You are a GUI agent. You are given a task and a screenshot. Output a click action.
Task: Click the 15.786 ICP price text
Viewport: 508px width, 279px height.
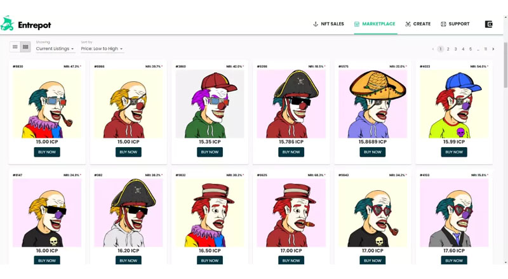coord(291,142)
